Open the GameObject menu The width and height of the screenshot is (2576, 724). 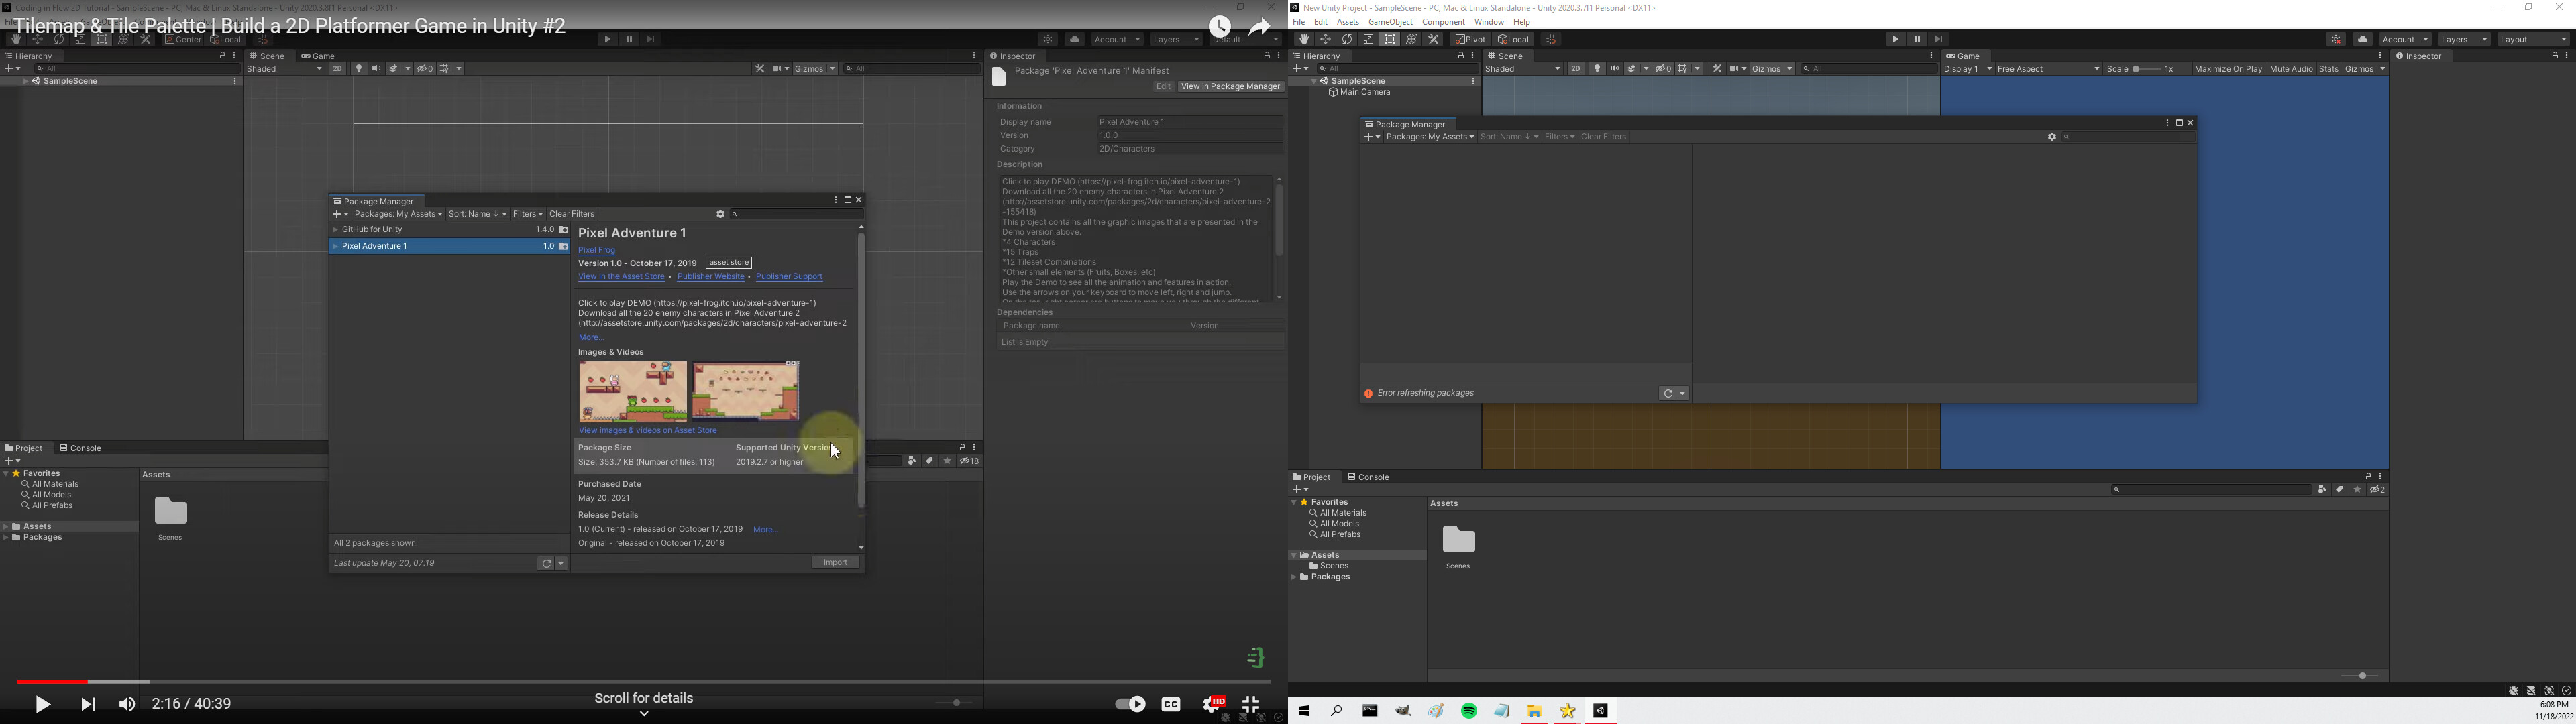(x=1391, y=21)
